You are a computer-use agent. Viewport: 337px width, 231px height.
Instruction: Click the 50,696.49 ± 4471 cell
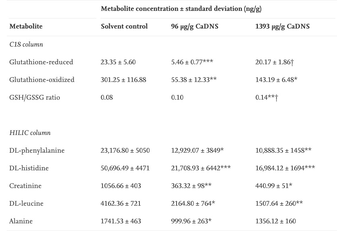click(x=125, y=168)
